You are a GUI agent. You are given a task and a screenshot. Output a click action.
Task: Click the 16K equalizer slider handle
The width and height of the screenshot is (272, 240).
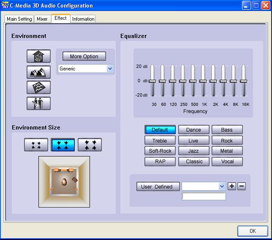244,81
